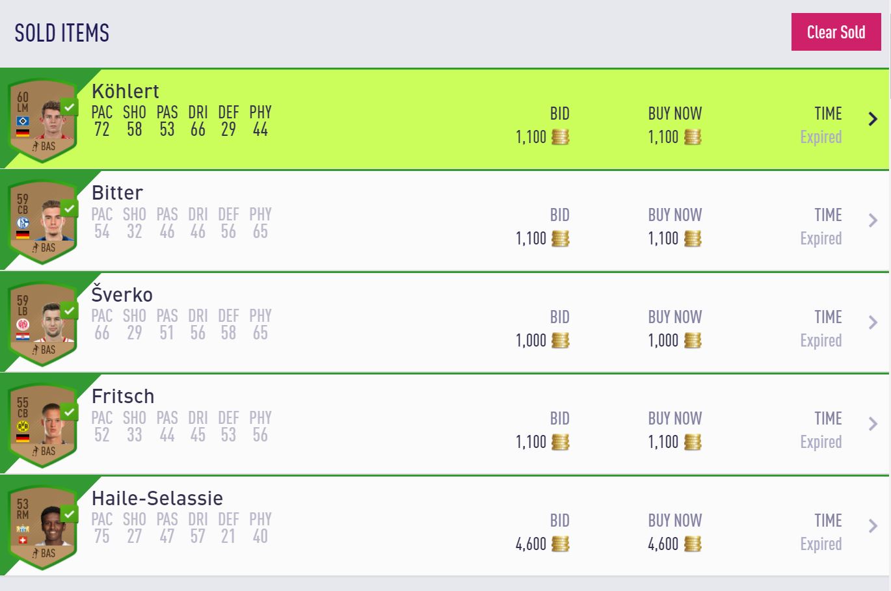Click sold checkmark badge on Šverko's card
The image size is (891, 591).
[69, 310]
